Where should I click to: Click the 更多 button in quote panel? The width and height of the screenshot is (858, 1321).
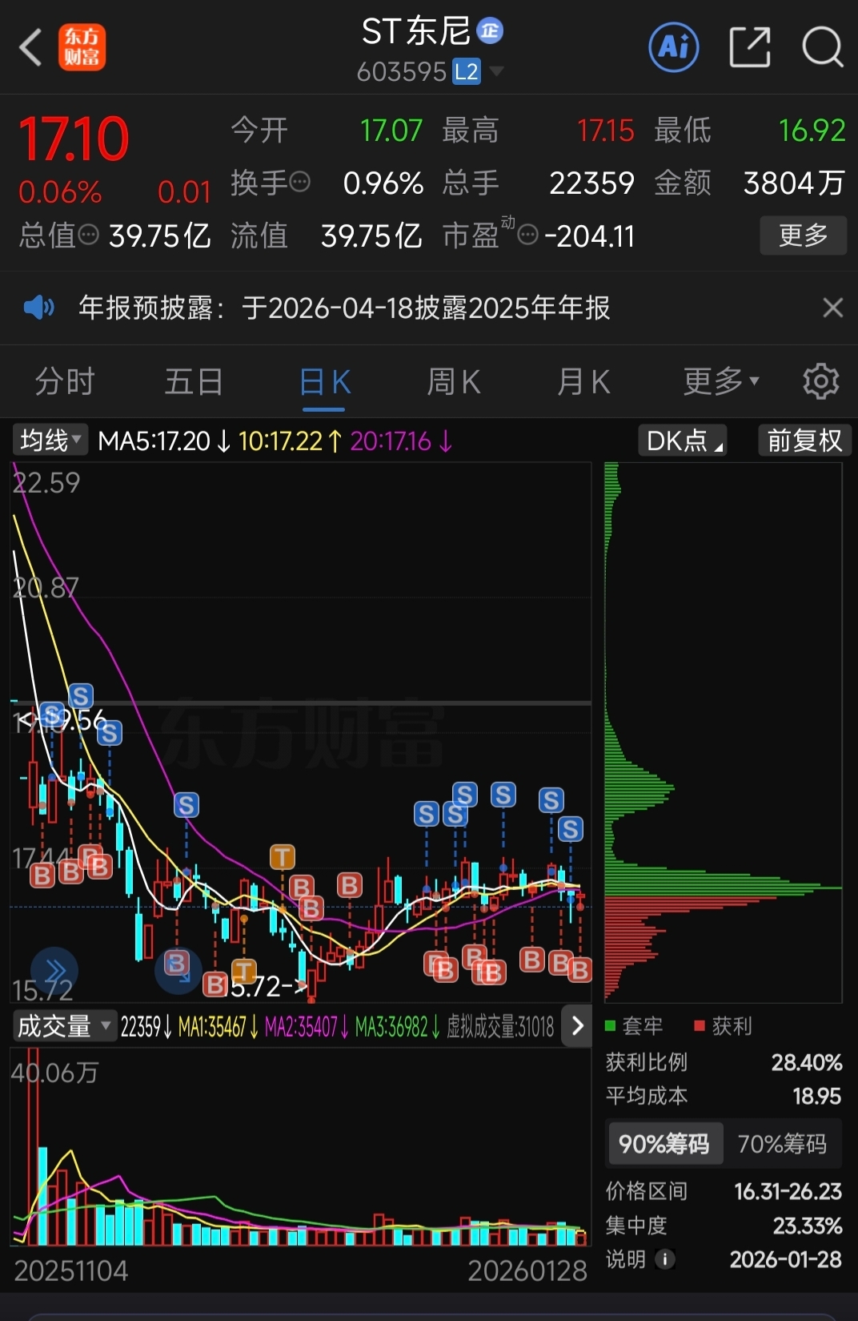(803, 236)
